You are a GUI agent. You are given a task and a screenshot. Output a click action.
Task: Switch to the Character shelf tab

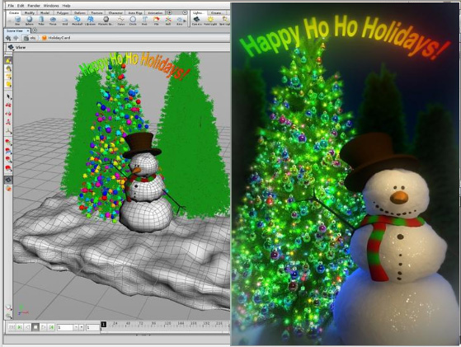point(115,13)
